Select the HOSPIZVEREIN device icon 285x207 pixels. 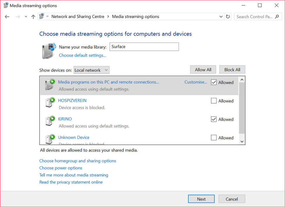[50, 102]
